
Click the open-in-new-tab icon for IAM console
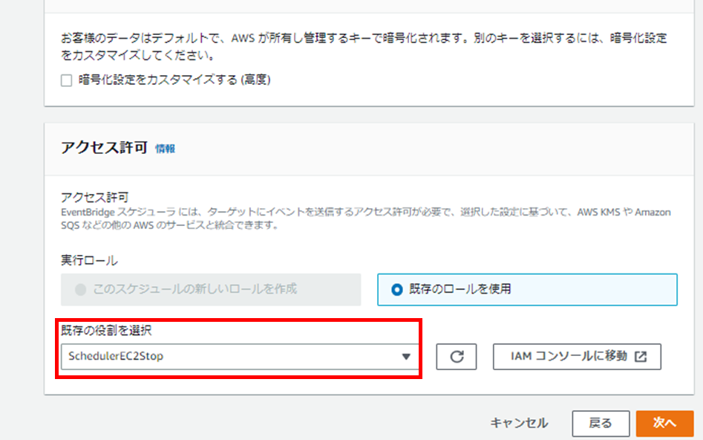pyautogui.click(x=643, y=356)
